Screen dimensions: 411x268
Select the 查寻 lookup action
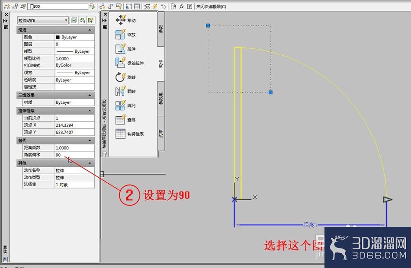point(126,120)
